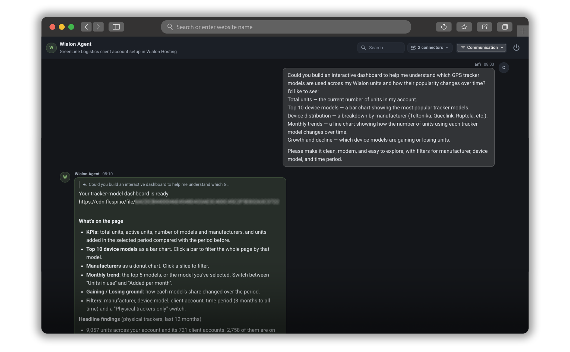Image resolution: width=570 pixels, height=352 pixels.
Task: Click the Wialon Agent message avatar at 08:10
Action: (x=65, y=177)
